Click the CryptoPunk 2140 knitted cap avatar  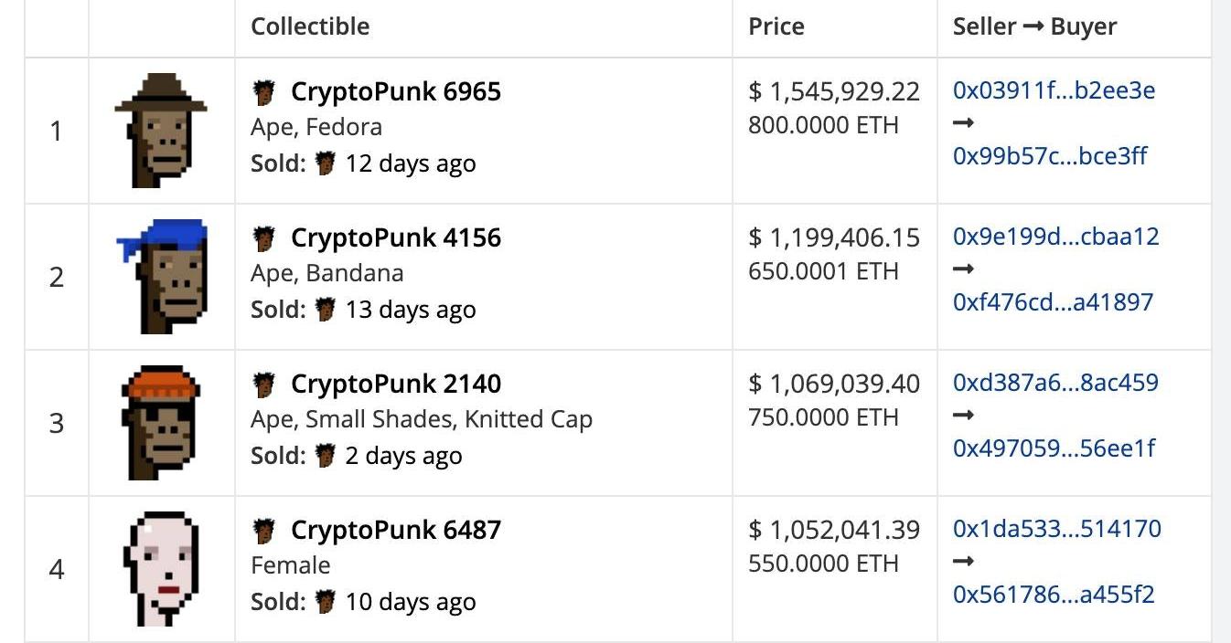tap(161, 423)
